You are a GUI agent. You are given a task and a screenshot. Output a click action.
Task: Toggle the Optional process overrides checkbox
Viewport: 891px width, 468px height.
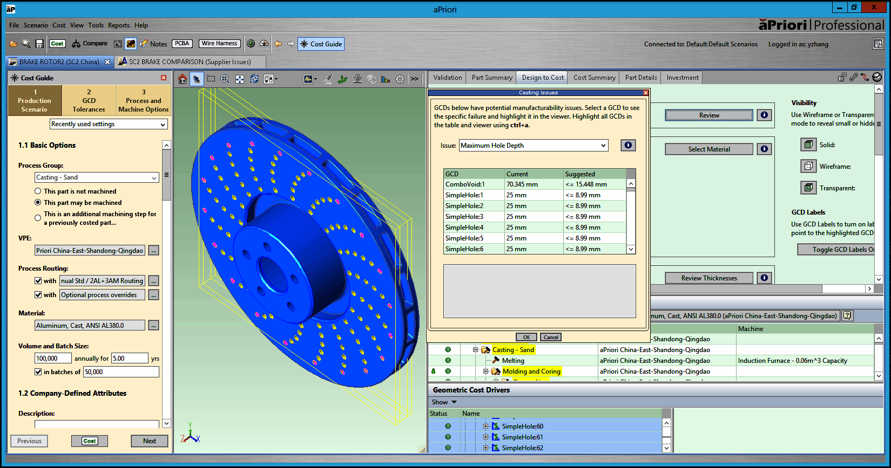coord(38,294)
